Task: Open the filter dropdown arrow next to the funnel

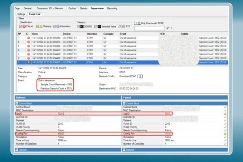Action: (171, 28)
